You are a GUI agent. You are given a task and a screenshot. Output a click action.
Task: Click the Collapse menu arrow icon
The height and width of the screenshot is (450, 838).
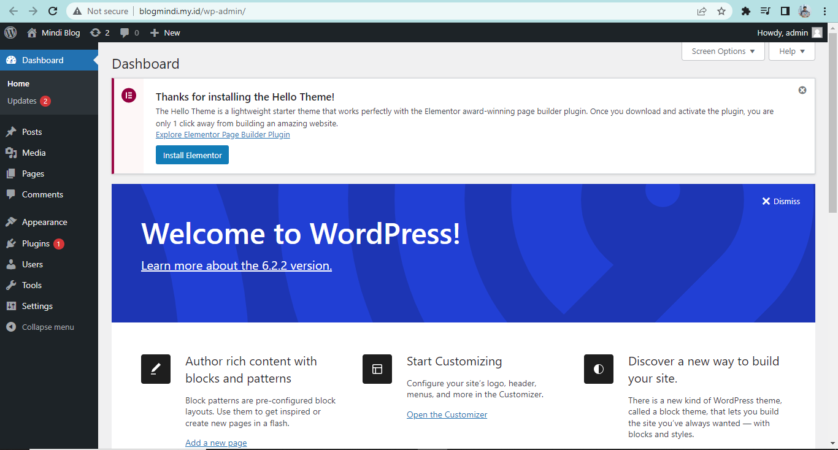pyautogui.click(x=10, y=326)
